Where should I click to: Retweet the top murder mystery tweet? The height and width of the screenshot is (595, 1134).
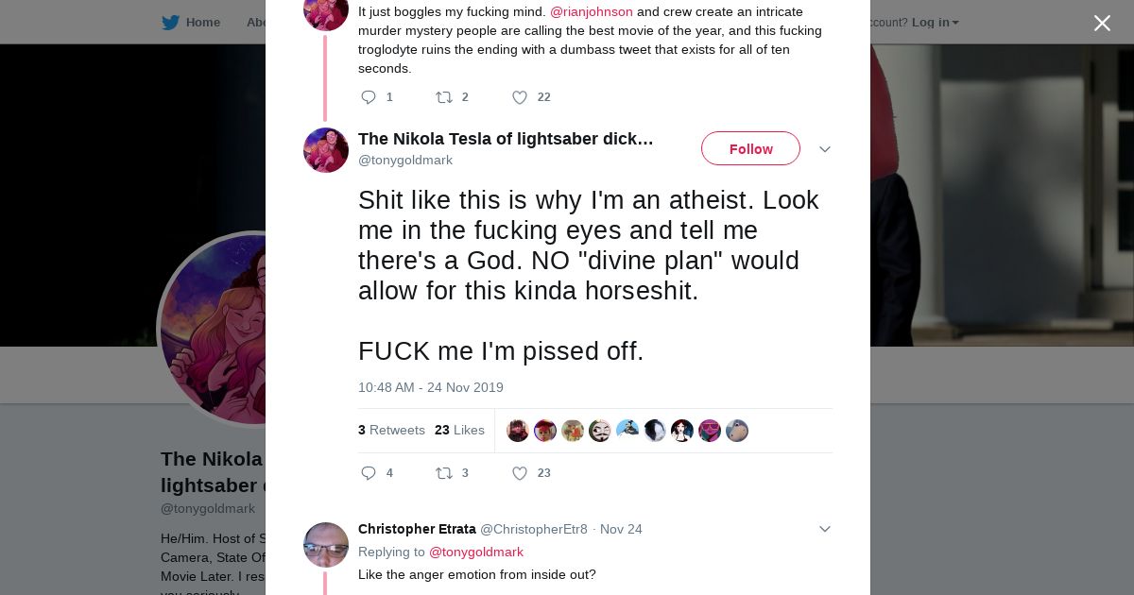click(x=444, y=97)
